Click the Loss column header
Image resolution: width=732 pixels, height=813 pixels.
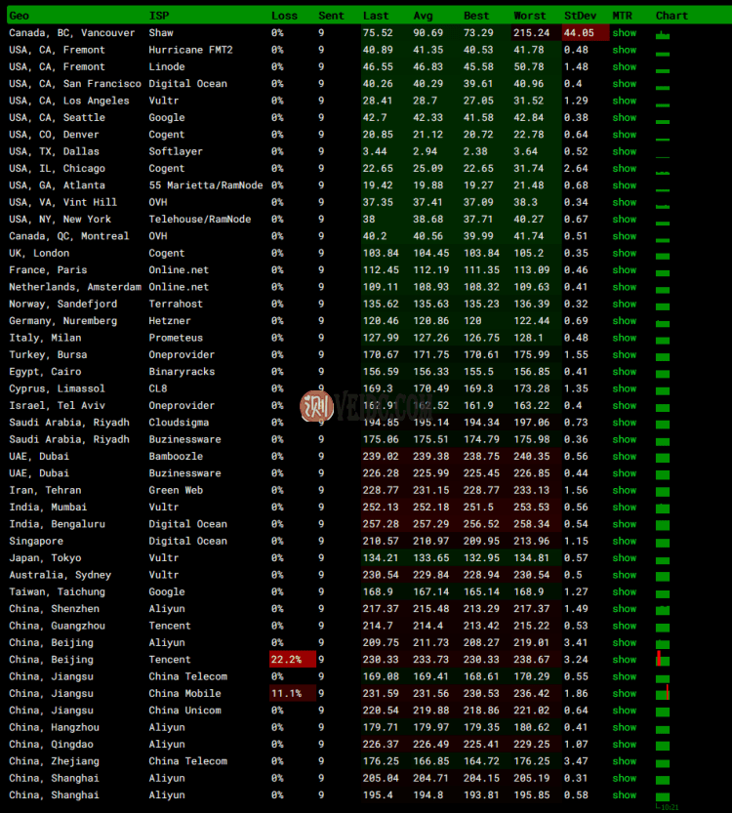pos(285,16)
